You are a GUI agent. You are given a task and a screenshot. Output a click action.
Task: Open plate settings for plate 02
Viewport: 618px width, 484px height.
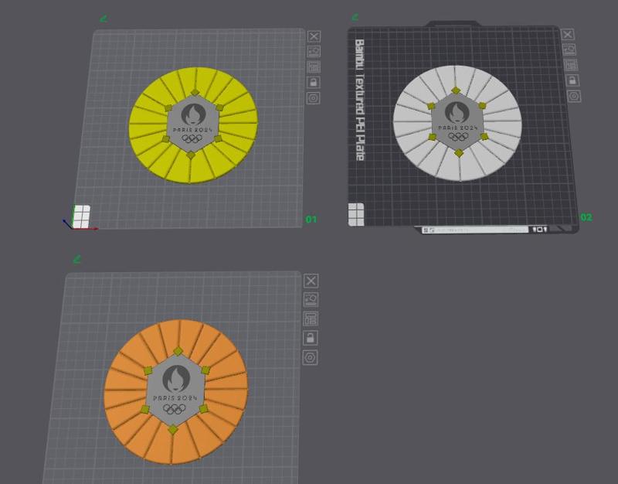(574, 96)
